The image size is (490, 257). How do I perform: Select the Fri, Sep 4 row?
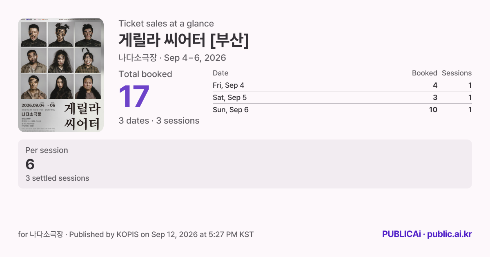pyautogui.click(x=342, y=85)
